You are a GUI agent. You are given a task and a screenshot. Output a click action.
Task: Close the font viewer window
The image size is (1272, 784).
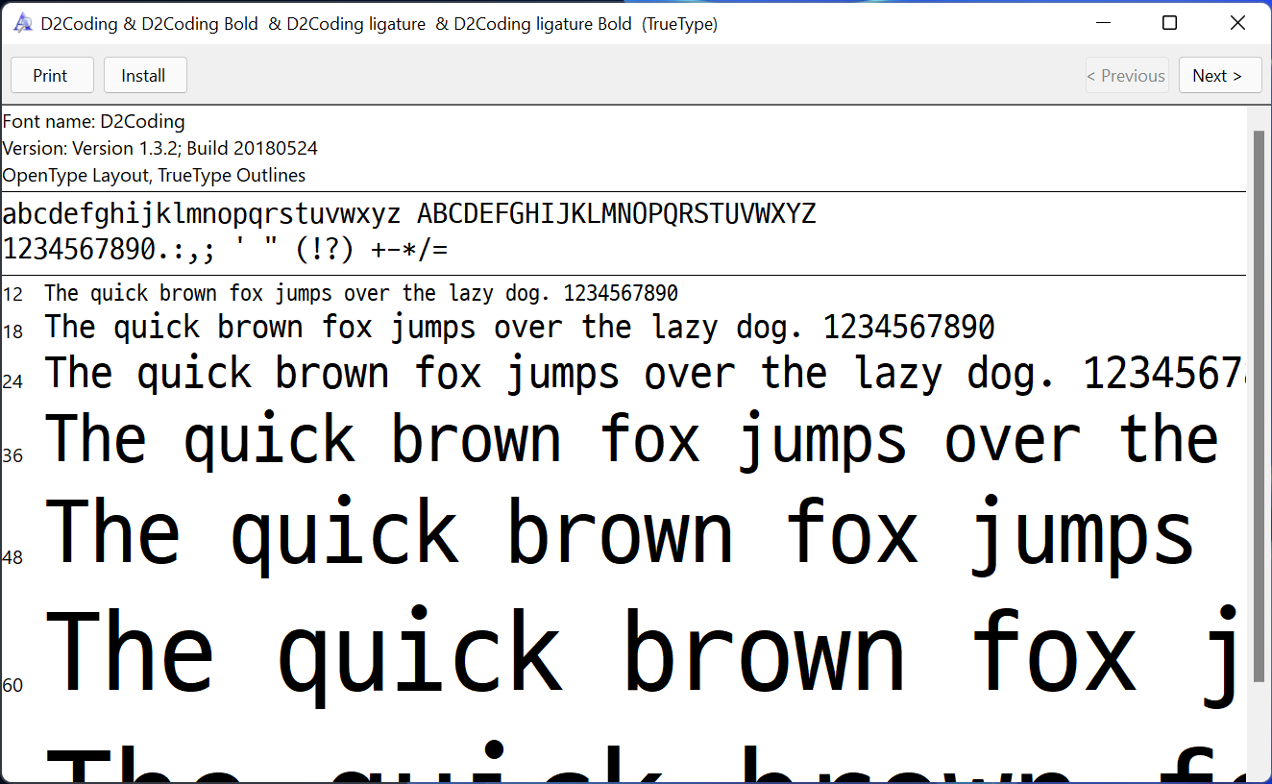[1237, 23]
